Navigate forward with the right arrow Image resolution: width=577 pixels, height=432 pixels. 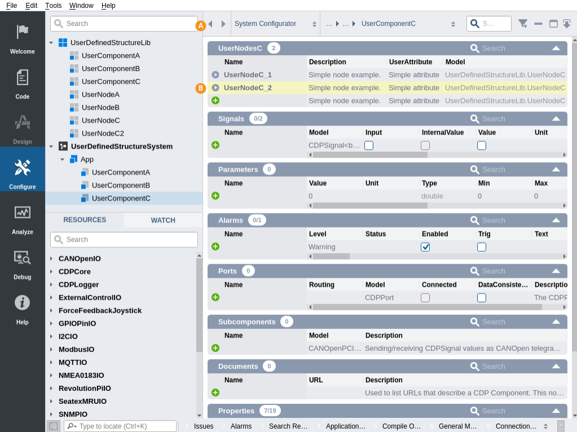(223, 24)
